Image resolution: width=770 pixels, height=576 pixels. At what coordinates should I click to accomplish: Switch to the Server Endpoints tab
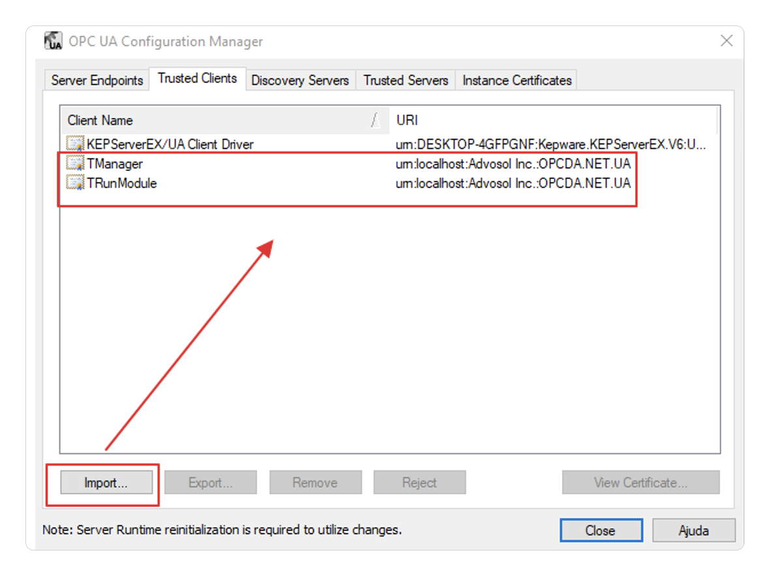[96, 80]
